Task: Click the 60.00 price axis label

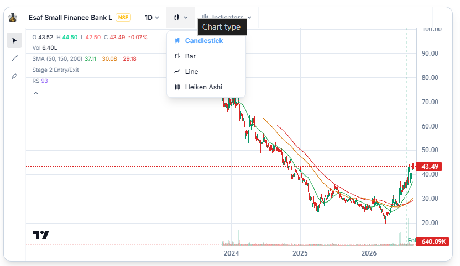Action: point(430,126)
